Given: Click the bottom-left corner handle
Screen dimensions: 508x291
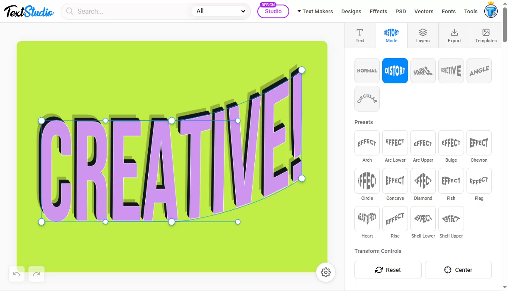Looking at the screenshot, I should coord(42,222).
